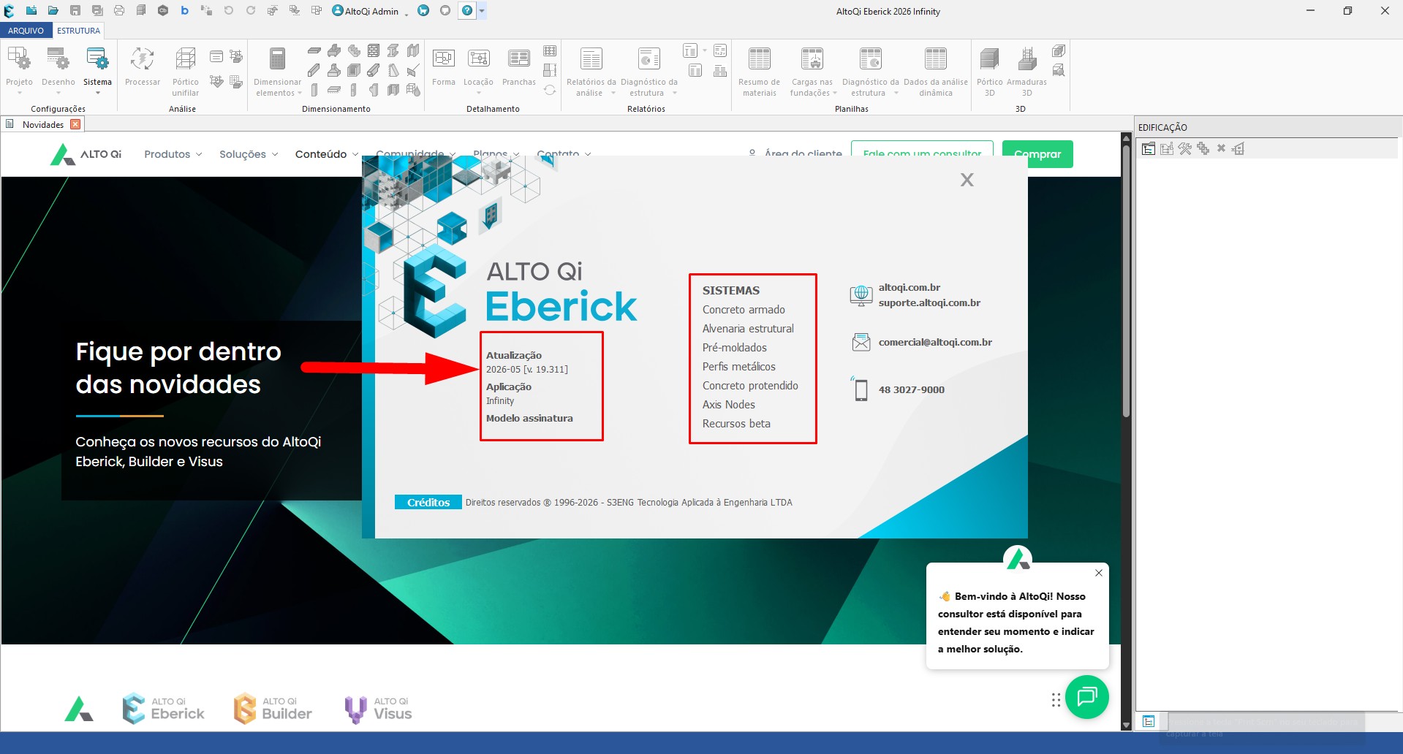Click the Builder product logo at the page bottom
The width and height of the screenshot is (1403, 754).
point(273,709)
